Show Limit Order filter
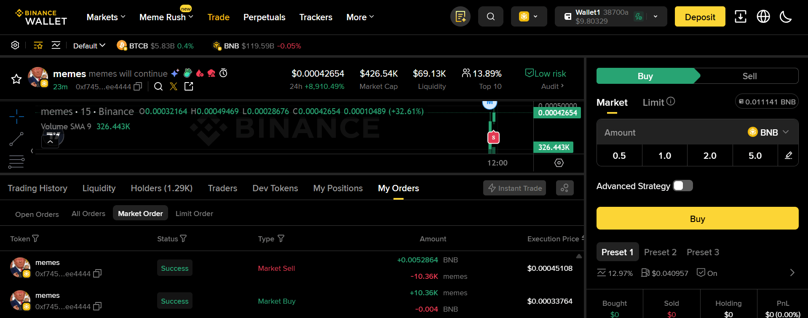The width and height of the screenshot is (808, 318). tap(194, 214)
